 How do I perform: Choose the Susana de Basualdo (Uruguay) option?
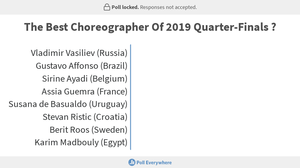coord(68,104)
